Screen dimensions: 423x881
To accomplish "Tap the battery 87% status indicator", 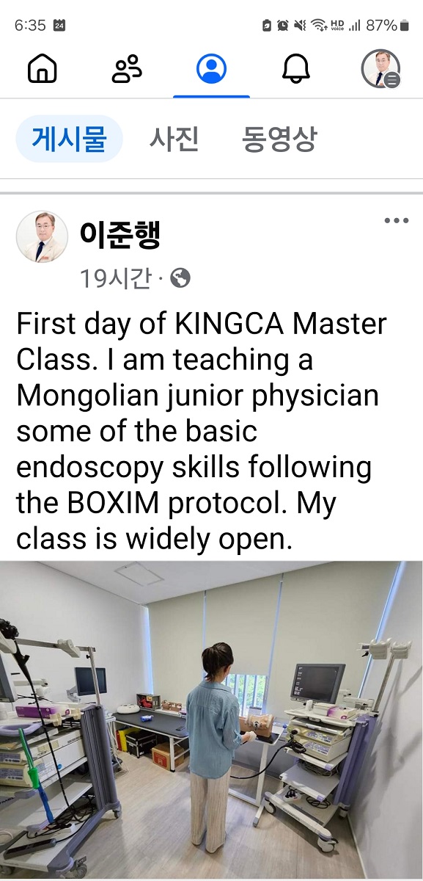I will [388, 25].
